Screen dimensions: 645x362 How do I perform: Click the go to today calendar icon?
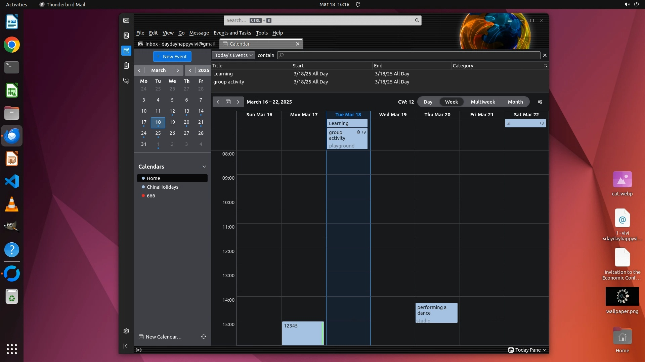pyautogui.click(x=228, y=102)
